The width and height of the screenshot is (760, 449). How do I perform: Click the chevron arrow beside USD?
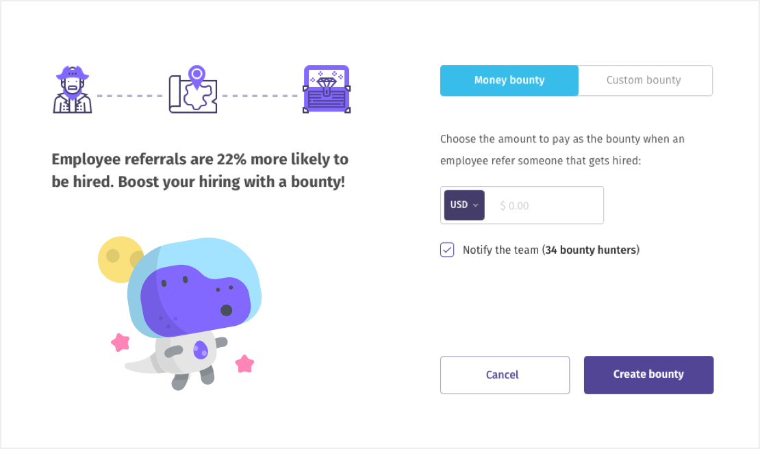point(476,205)
